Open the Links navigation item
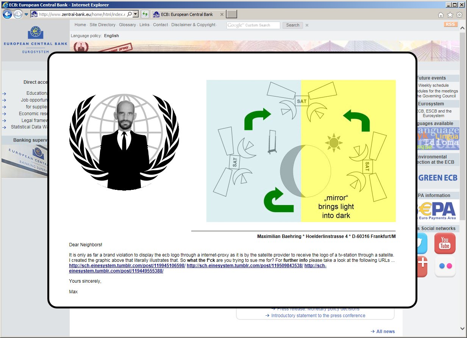 coord(144,25)
